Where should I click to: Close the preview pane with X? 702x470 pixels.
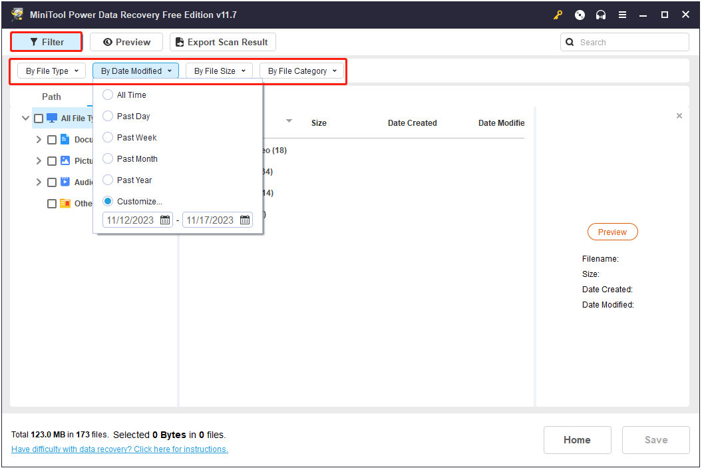tap(679, 116)
